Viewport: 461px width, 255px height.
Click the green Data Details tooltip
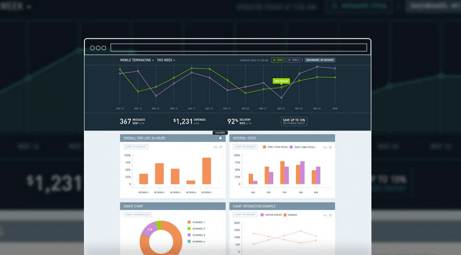point(281,81)
